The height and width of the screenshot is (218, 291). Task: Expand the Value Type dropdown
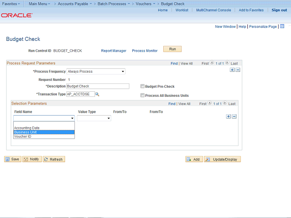(x=94, y=118)
